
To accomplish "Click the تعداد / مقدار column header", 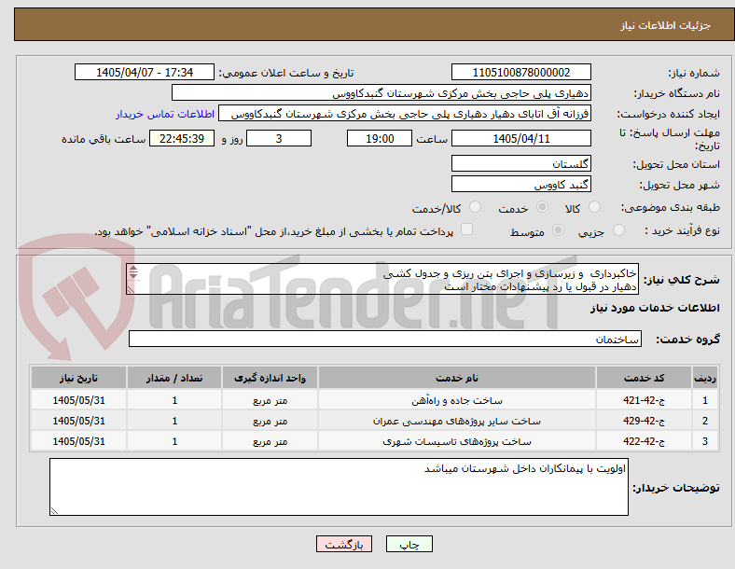I will 174,378.
